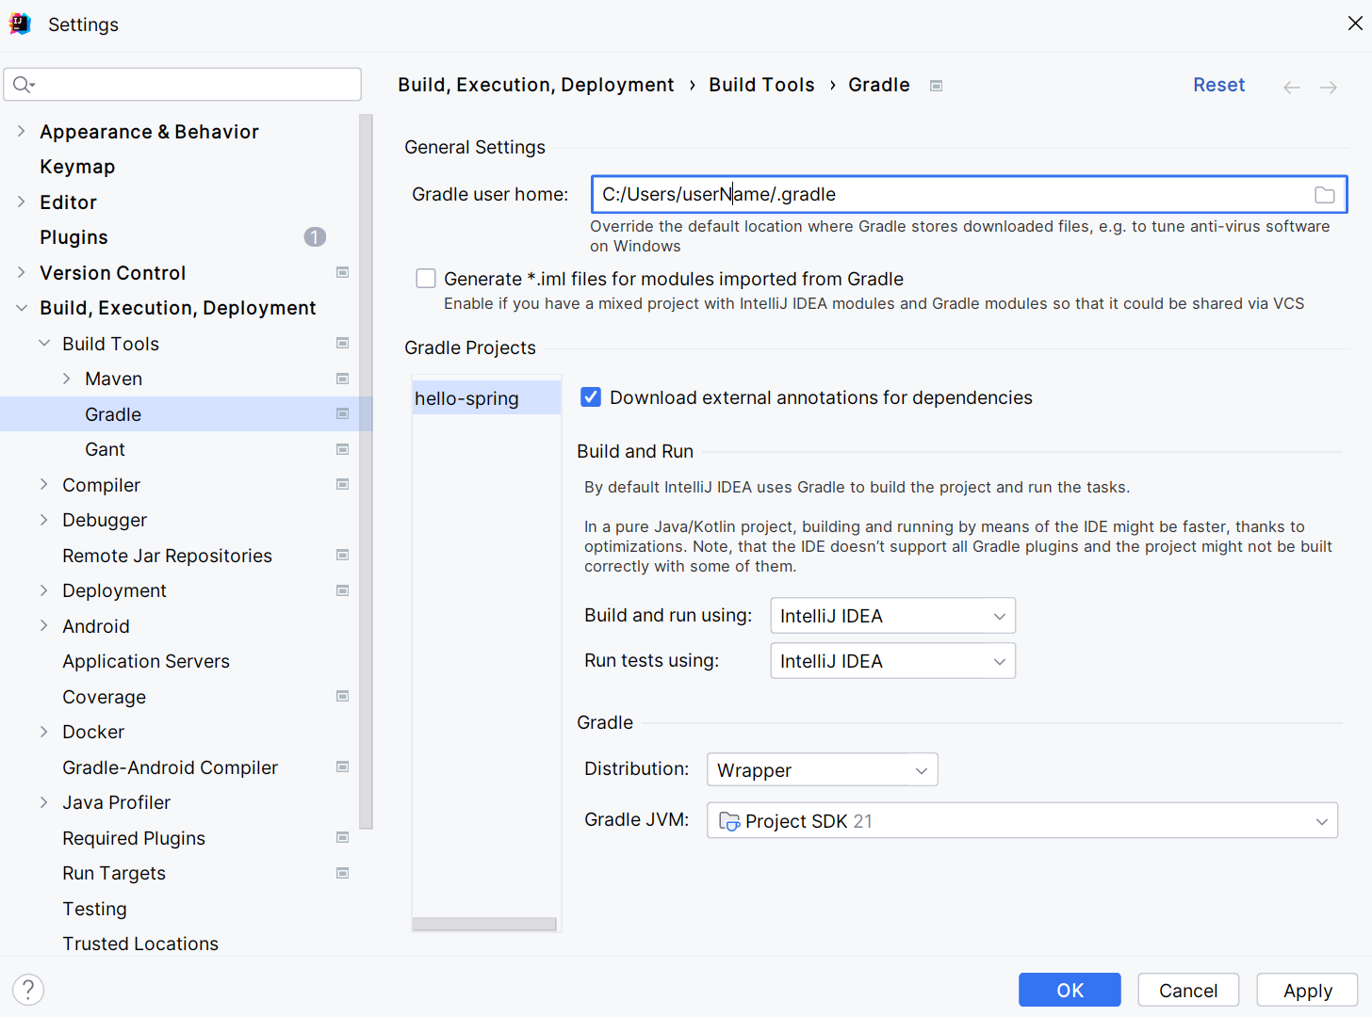The height and width of the screenshot is (1017, 1372).
Task: Click the Apply button
Action: [x=1307, y=991]
